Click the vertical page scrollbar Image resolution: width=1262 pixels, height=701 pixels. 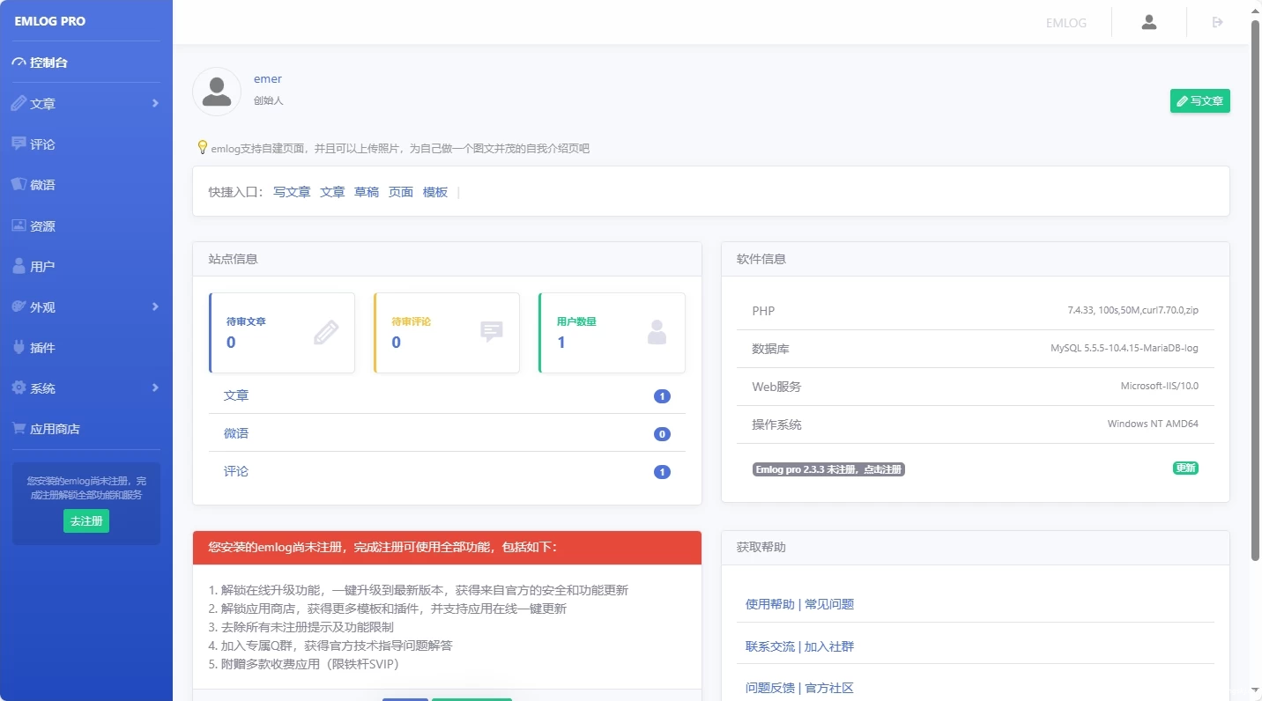[1256, 291]
